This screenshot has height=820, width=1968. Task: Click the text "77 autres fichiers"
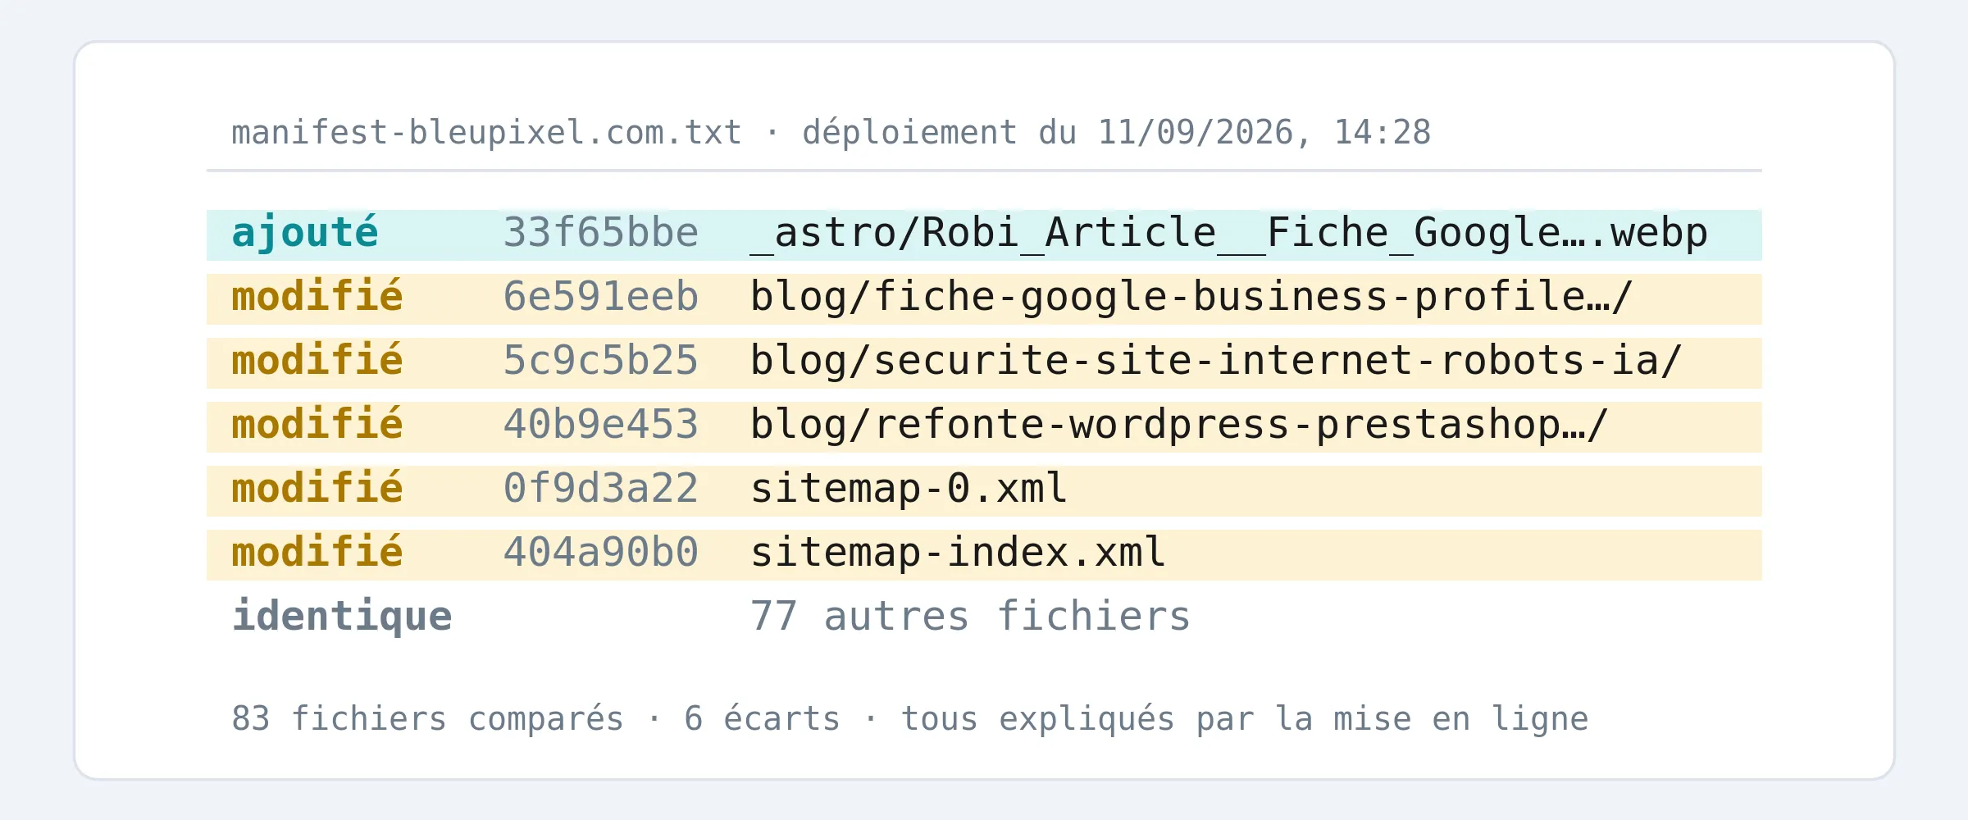tap(971, 617)
